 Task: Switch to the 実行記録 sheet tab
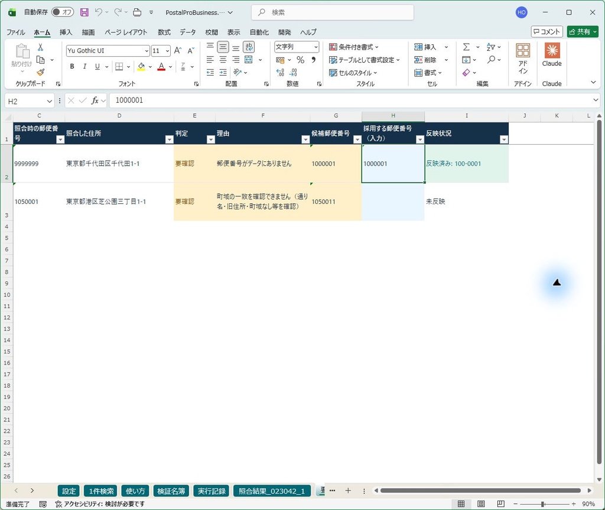click(x=212, y=491)
